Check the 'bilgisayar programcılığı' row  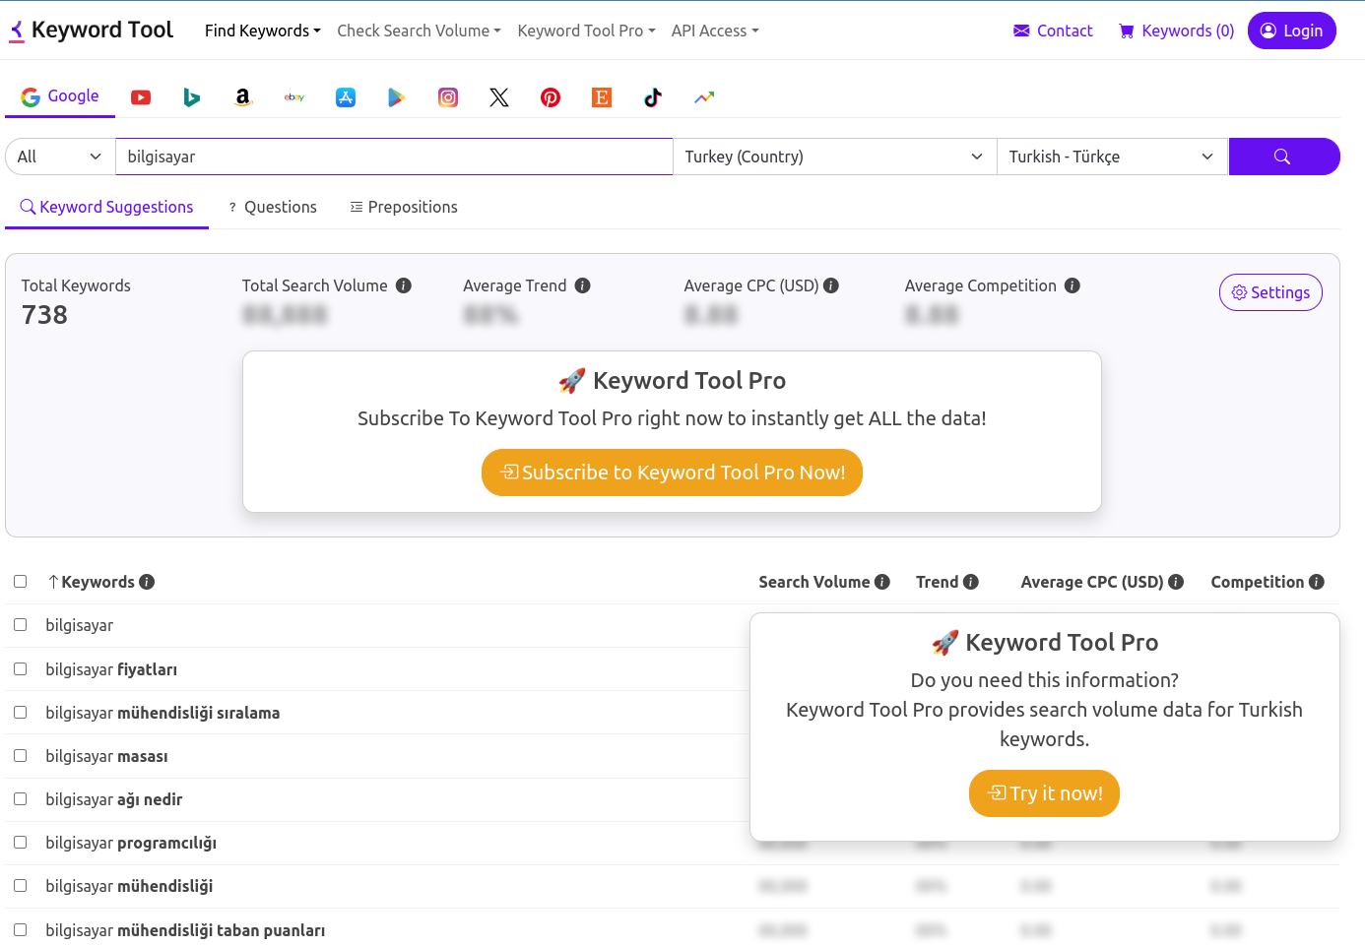[20, 843]
